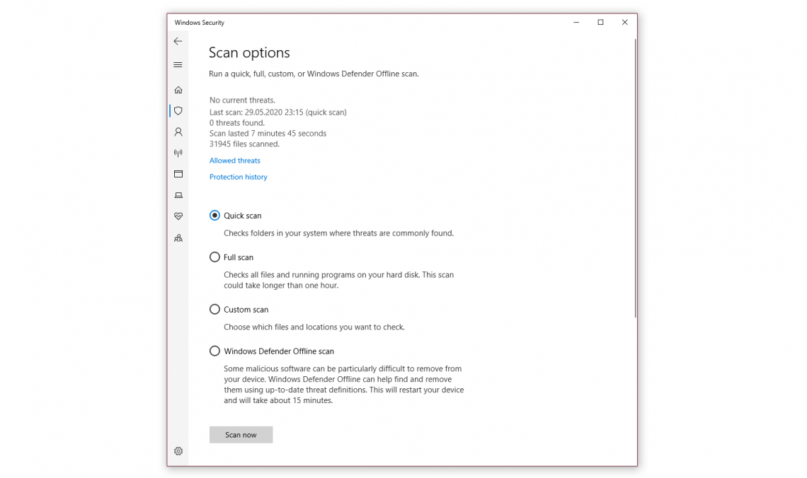807x478 pixels.
Task: Open Firewall & network protection icon
Action: 178,153
